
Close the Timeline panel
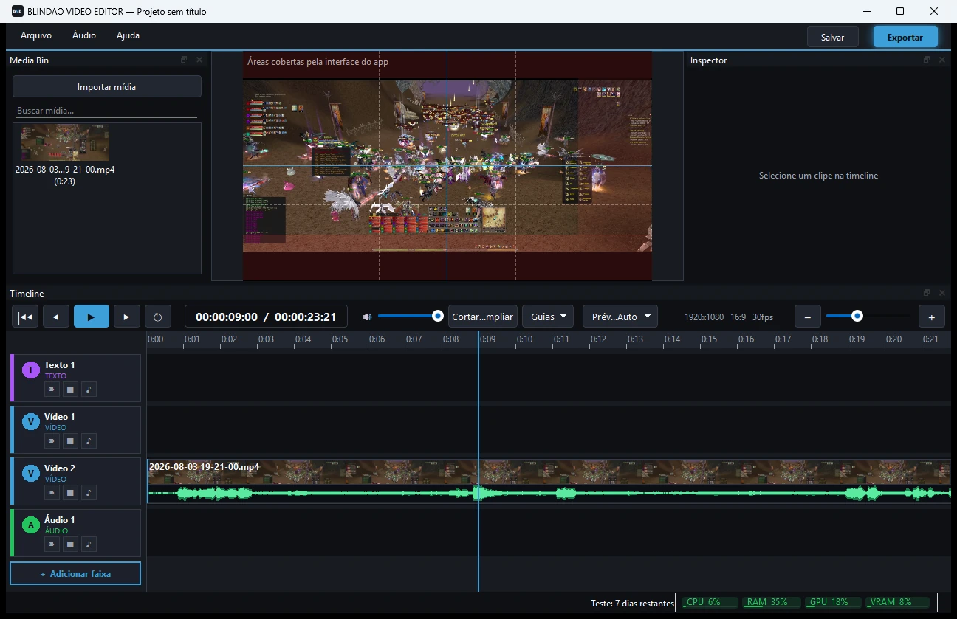[x=941, y=293]
